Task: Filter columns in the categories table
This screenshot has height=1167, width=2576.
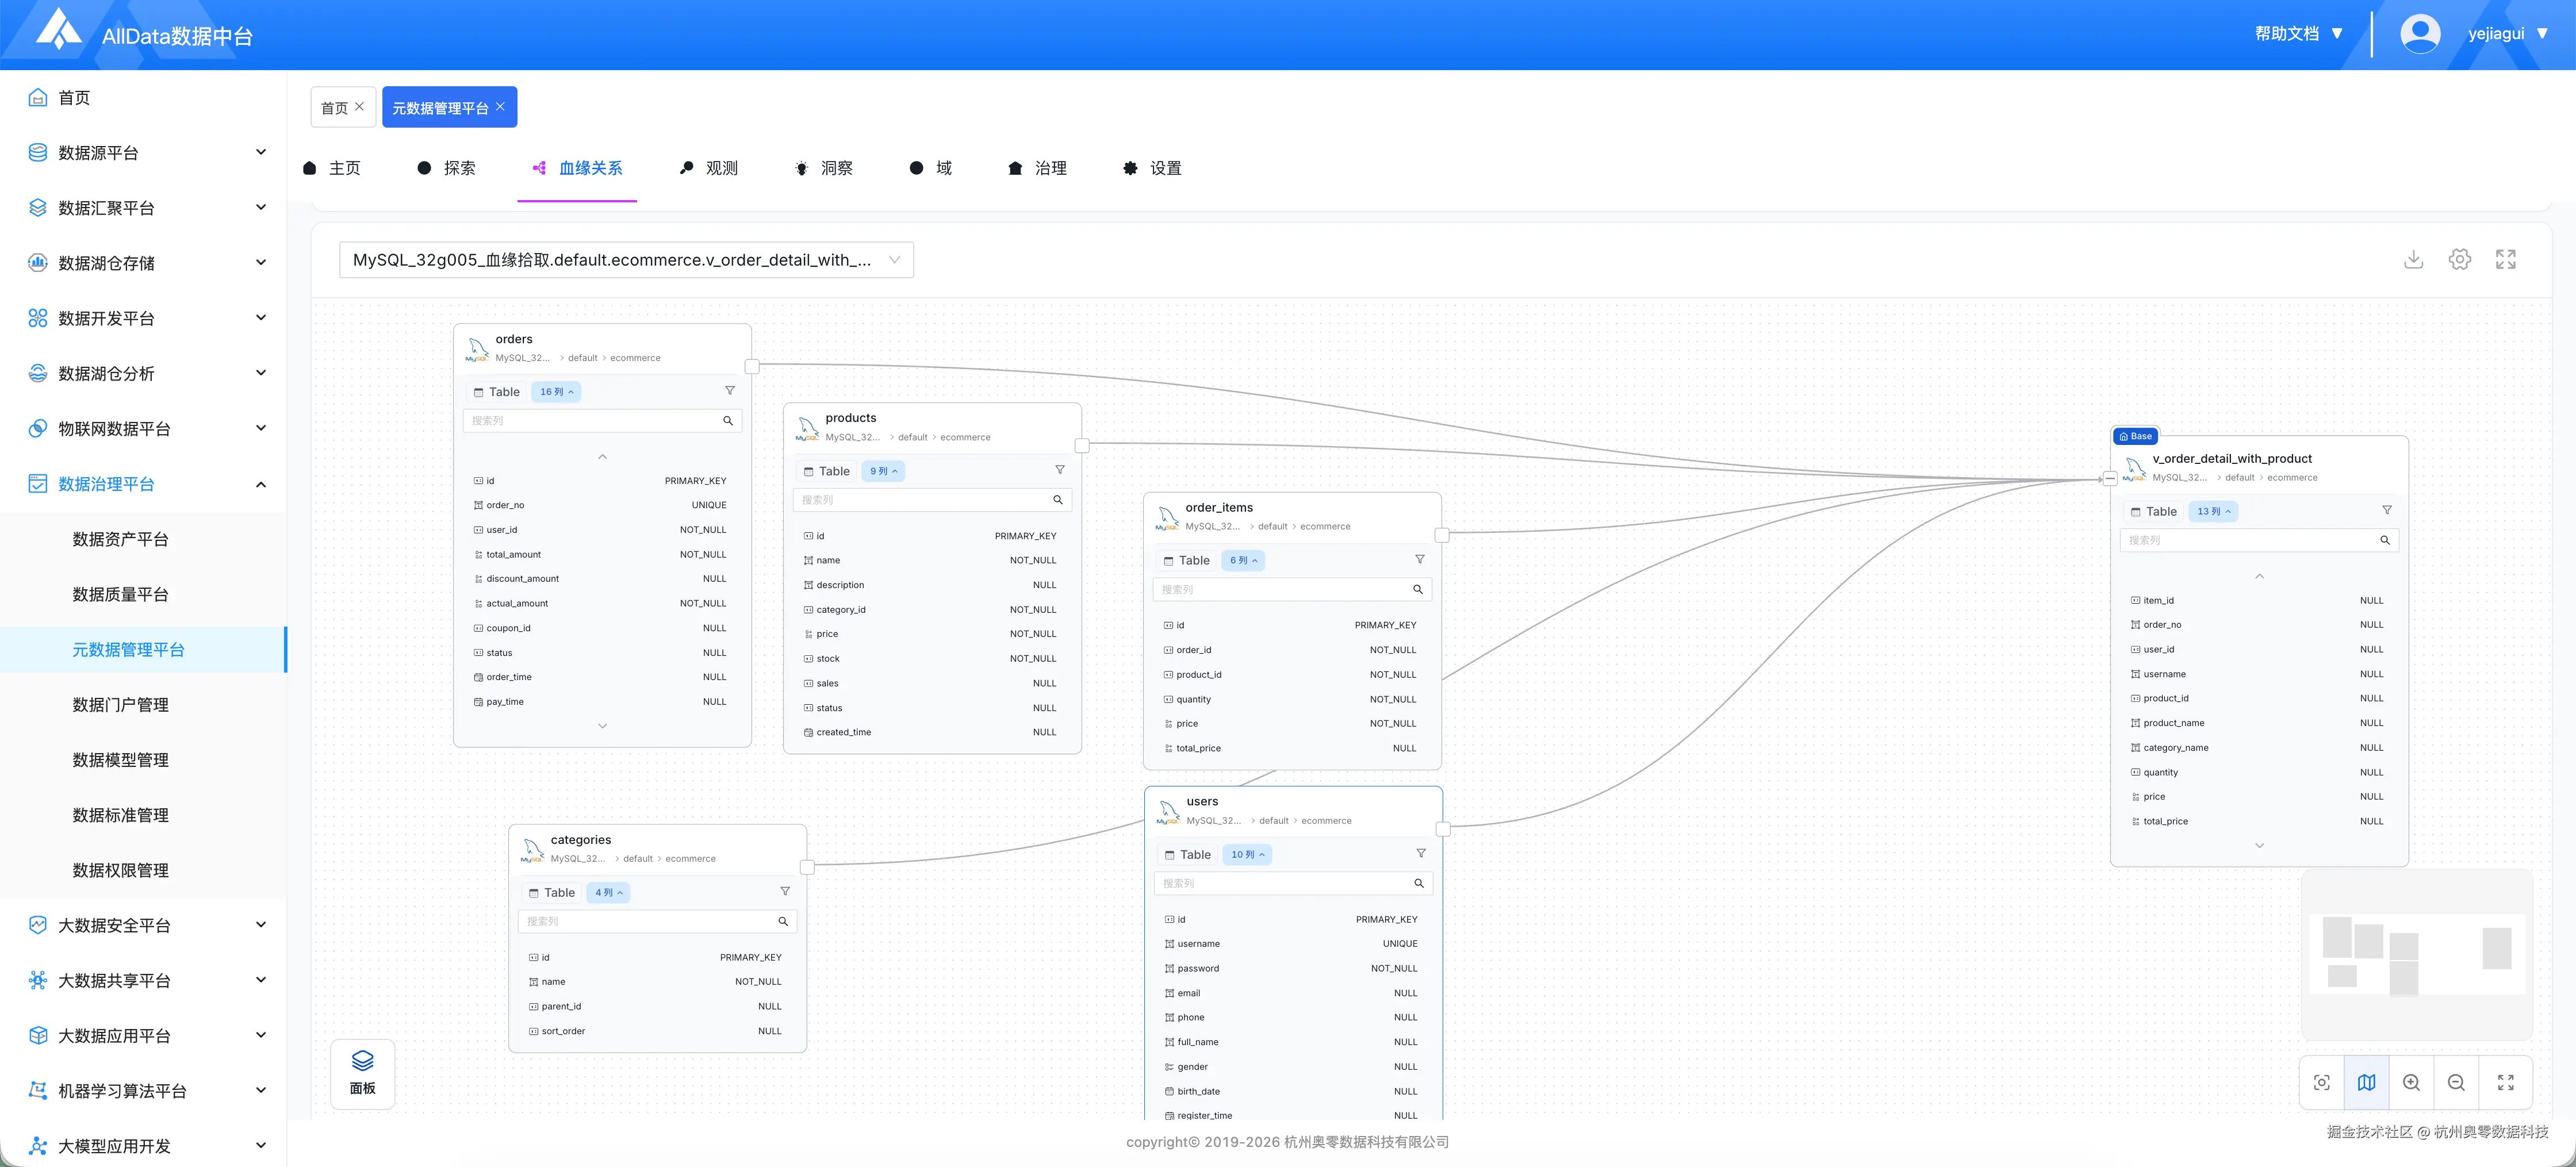Action: (x=785, y=891)
